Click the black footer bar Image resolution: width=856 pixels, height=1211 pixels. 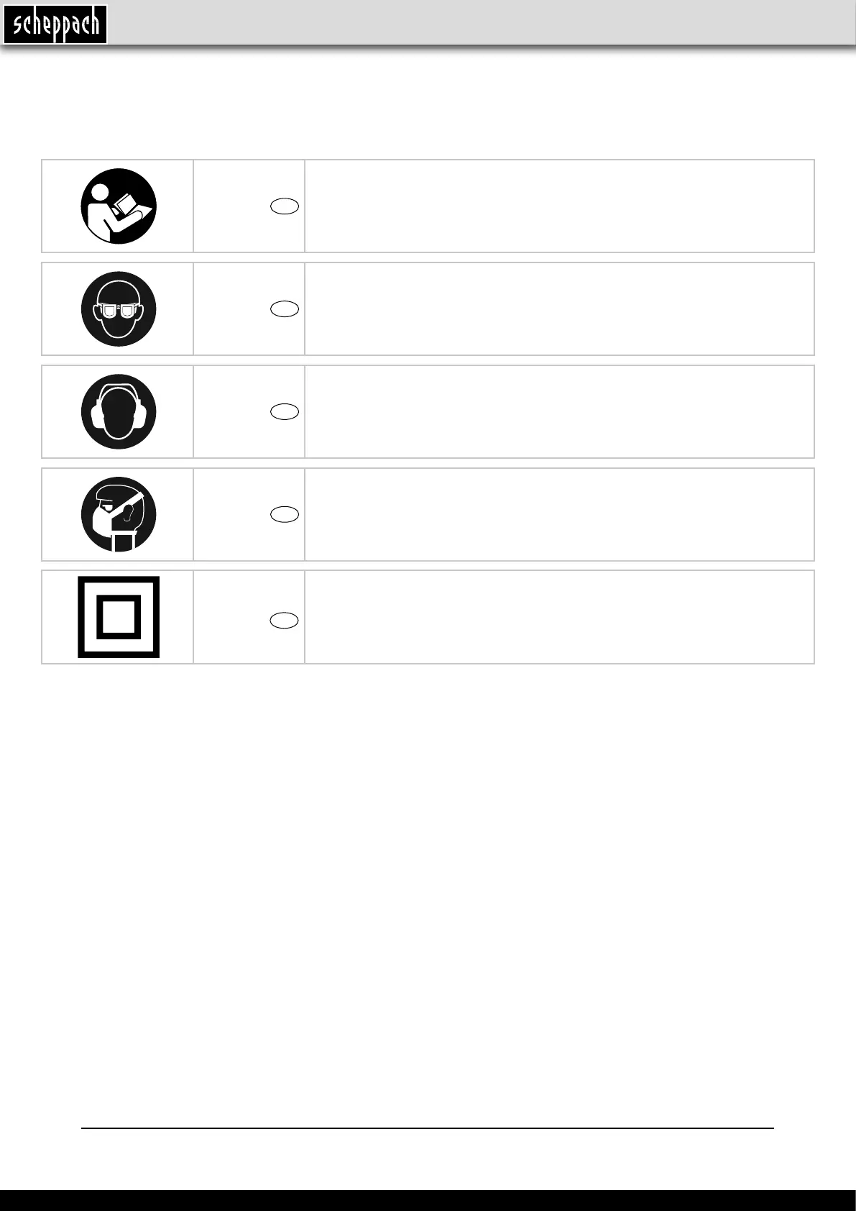tap(428, 1200)
